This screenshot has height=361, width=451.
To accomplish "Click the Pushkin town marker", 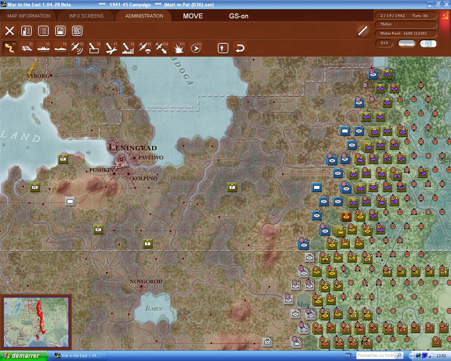I will (114, 173).
